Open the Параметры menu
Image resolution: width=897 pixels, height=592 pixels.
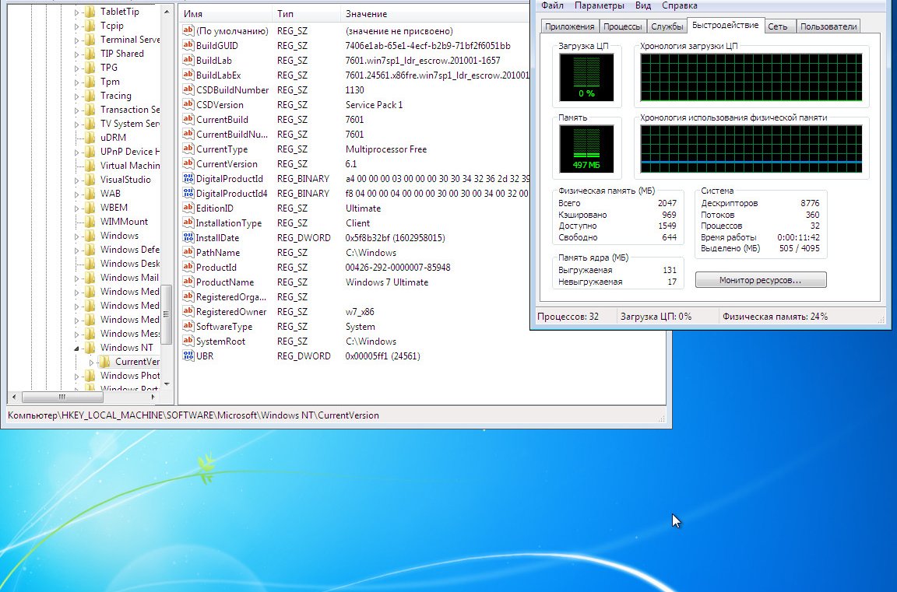pos(599,5)
